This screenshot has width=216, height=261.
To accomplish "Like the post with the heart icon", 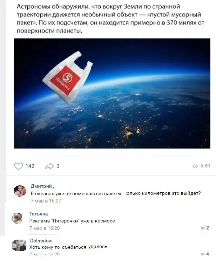I will point(19,166).
